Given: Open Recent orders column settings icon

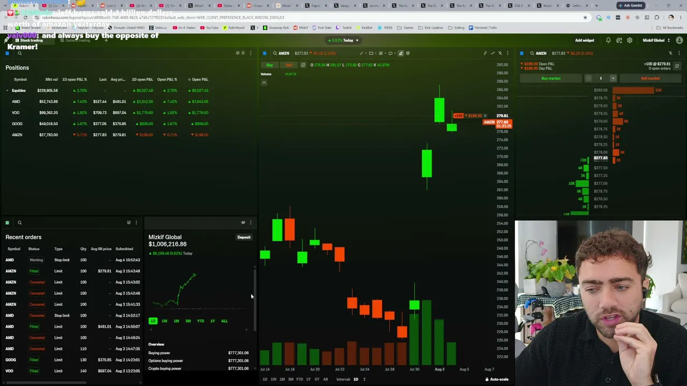Looking at the screenshot, I should pyautogui.click(x=128, y=222).
